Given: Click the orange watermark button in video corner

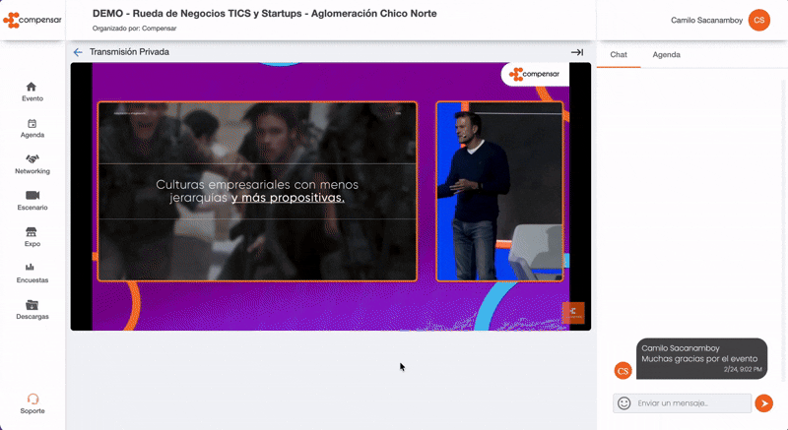Looking at the screenshot, I should click(x=573, y=313).
